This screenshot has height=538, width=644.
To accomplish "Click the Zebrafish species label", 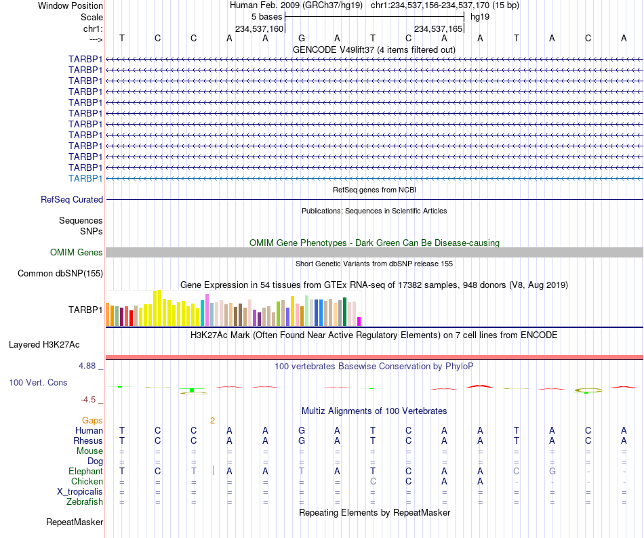I will click(85, 501).
